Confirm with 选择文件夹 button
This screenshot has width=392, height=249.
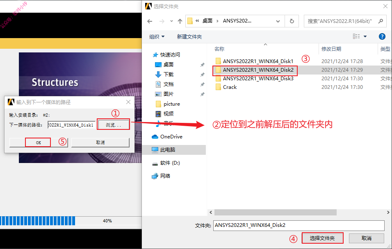(322, 238)
